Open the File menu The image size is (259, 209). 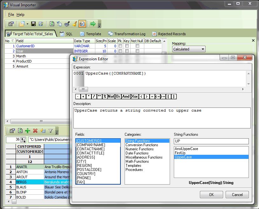click(x=11, y=15)
